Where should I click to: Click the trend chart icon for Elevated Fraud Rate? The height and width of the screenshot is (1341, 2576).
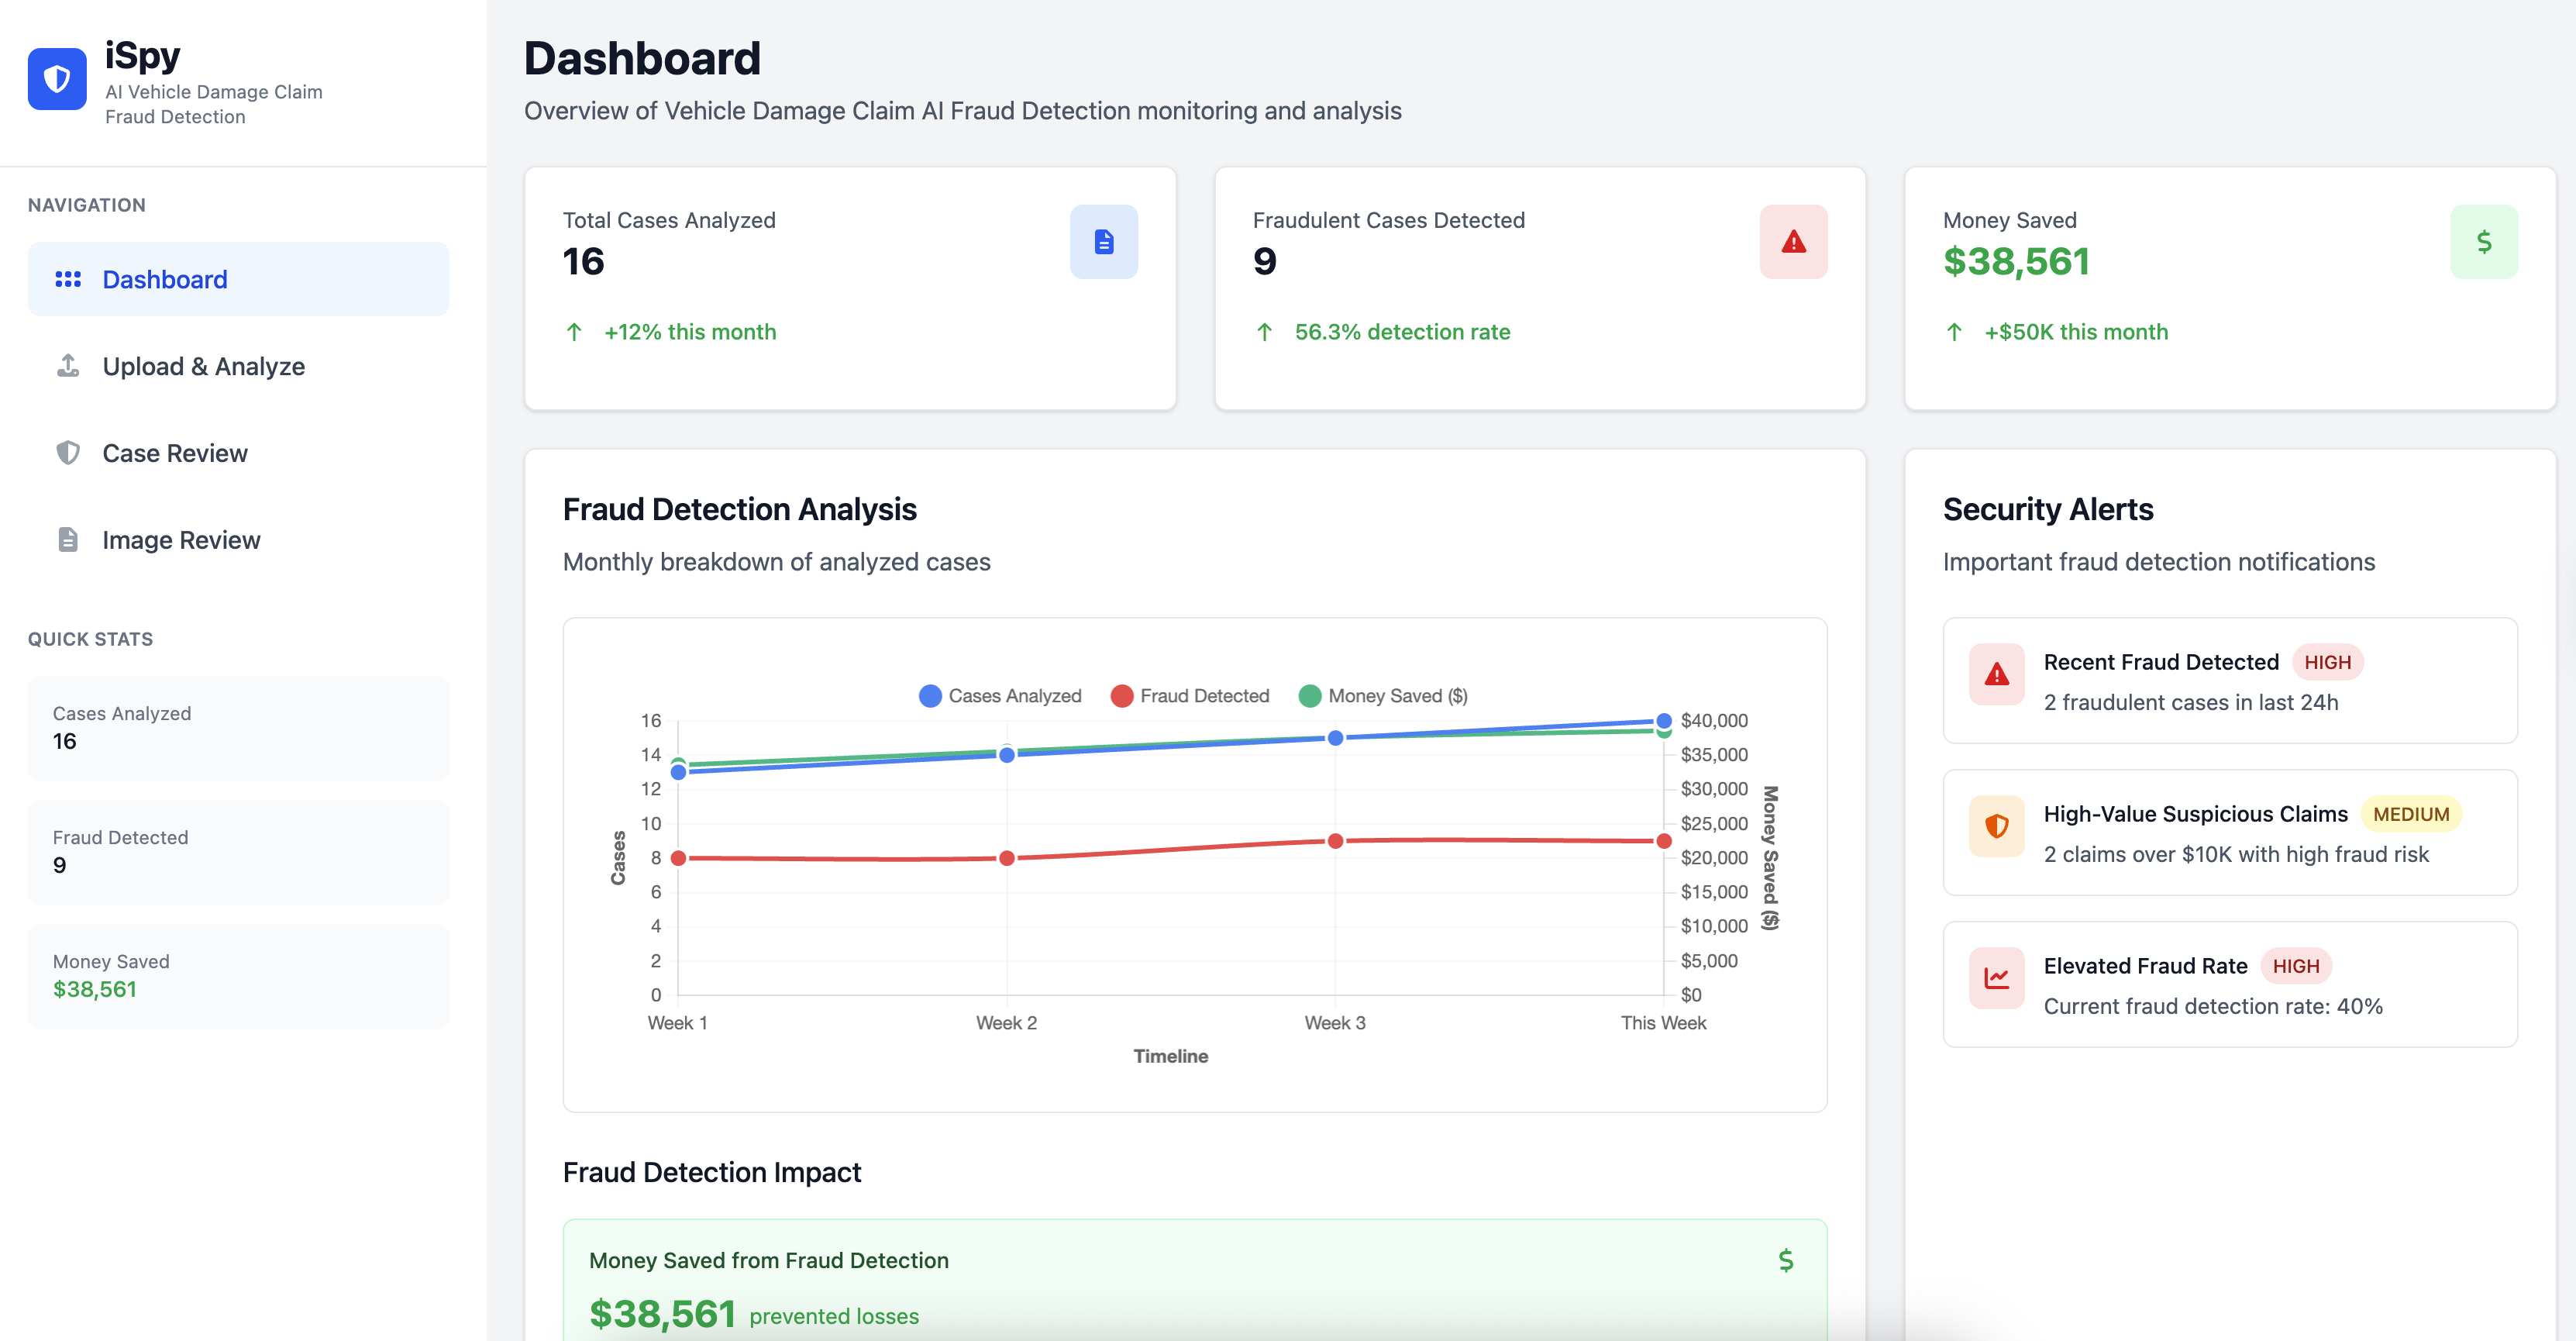click(1996, 978)
